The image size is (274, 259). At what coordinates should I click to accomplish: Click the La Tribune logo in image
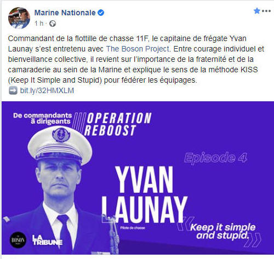point(47,240)
